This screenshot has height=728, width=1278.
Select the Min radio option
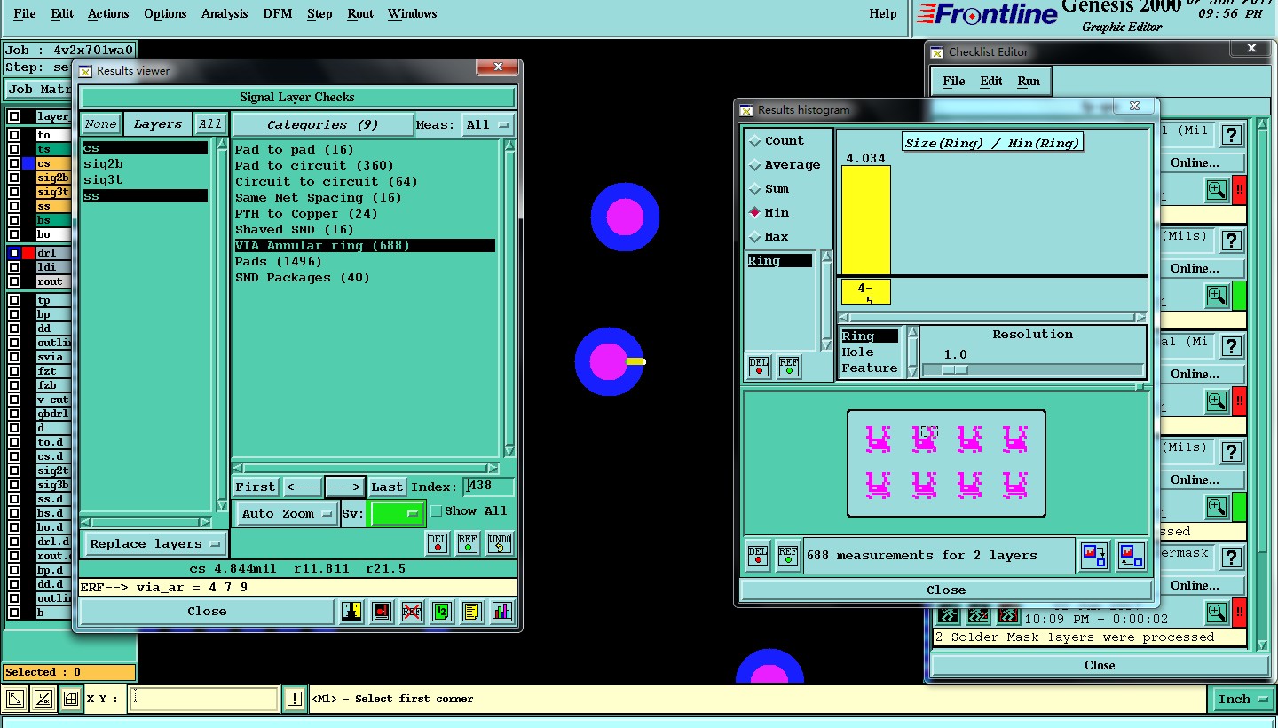click(x=756, y=213)
